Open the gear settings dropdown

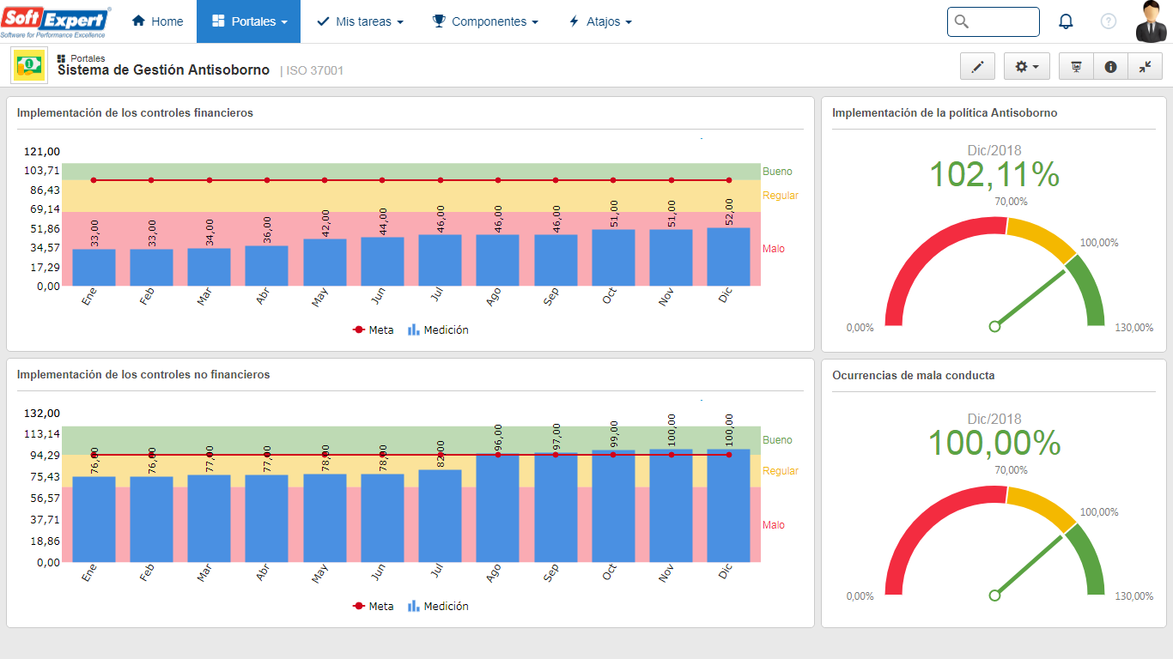click(x=1027, y=66)
